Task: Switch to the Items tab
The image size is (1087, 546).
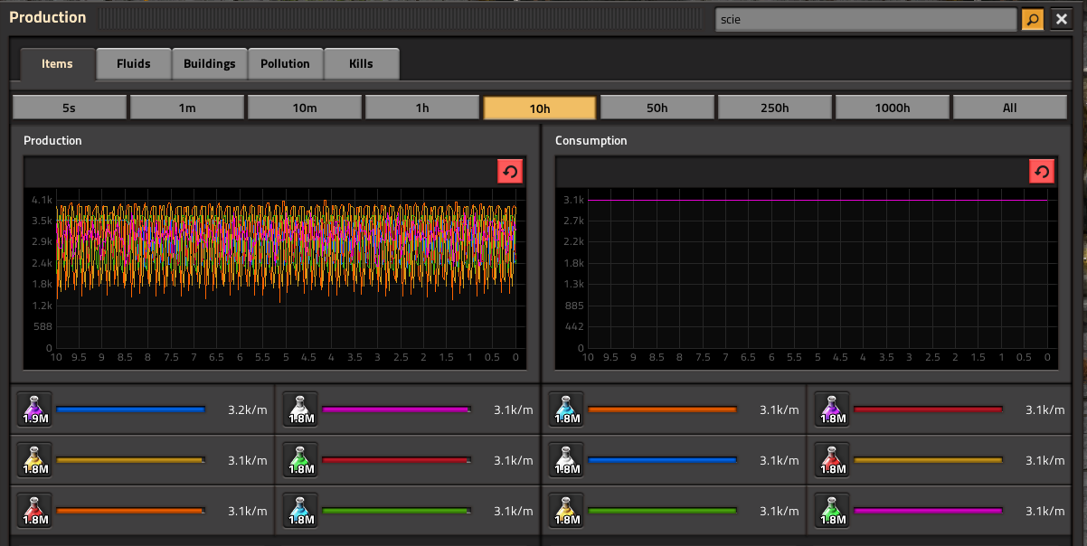Action: coord(57,64)
